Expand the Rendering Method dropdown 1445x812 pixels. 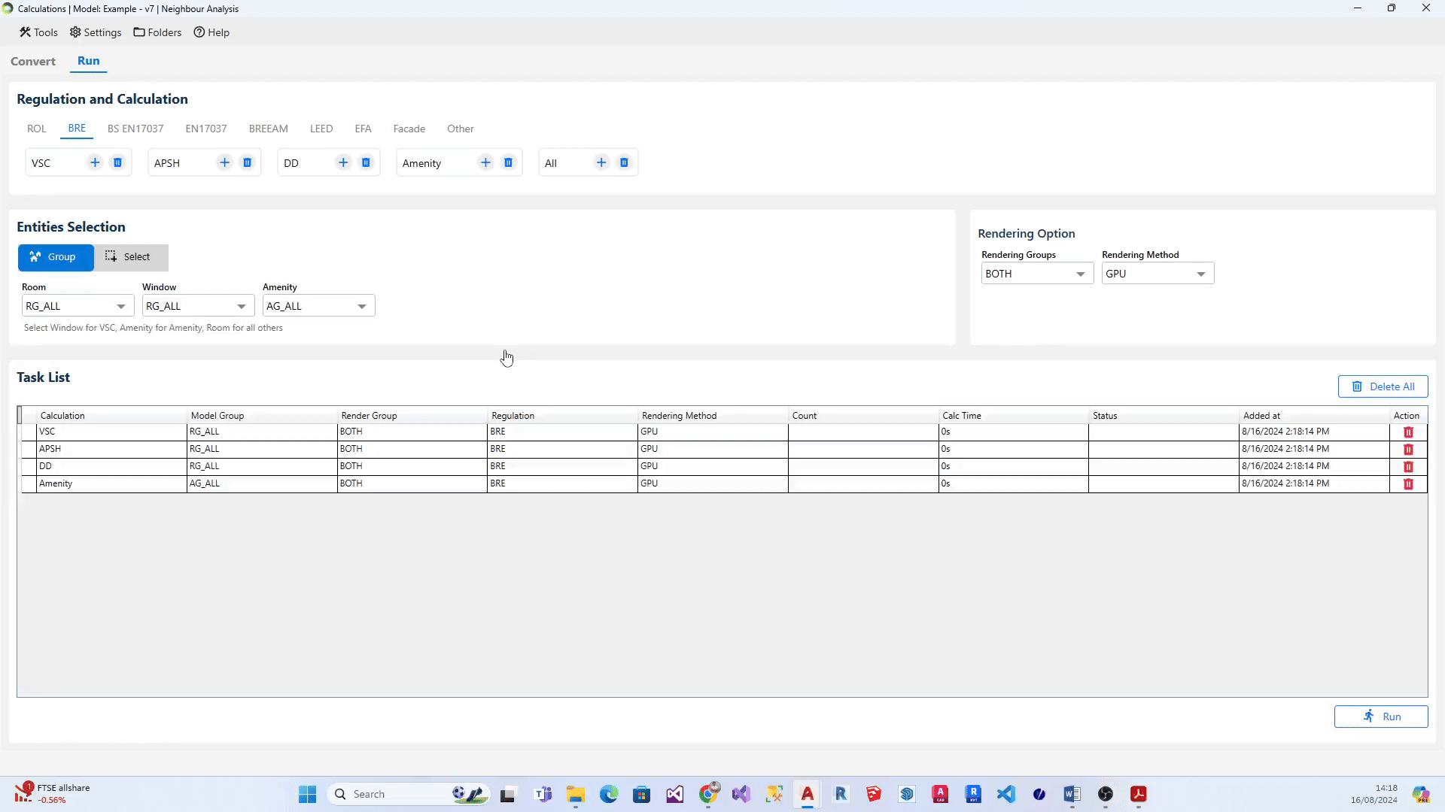click(x=1157, y=274)
